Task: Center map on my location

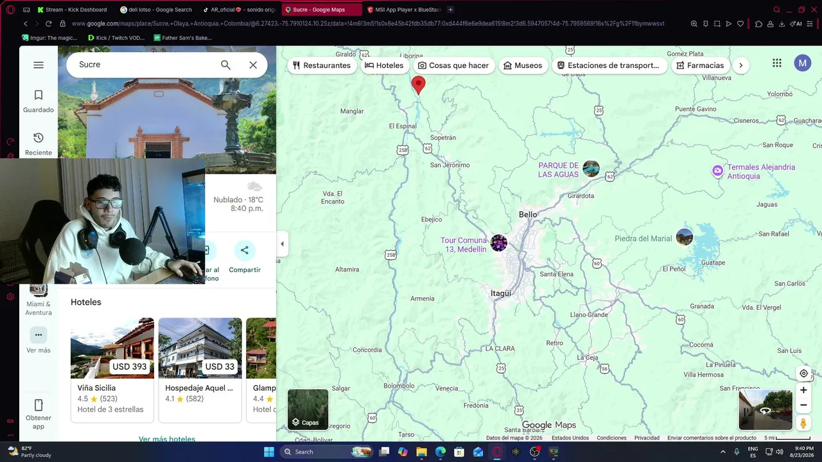Action: 803,373
